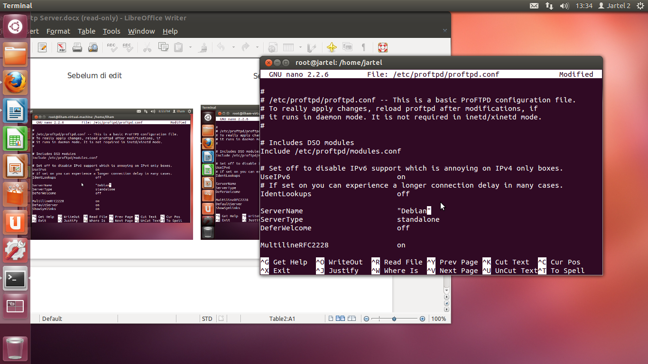Click the 100% zoom level field

[439, 318]
